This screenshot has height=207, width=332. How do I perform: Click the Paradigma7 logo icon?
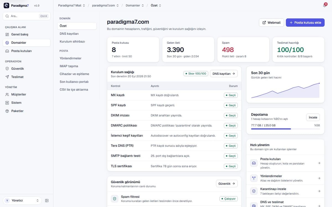6,6
